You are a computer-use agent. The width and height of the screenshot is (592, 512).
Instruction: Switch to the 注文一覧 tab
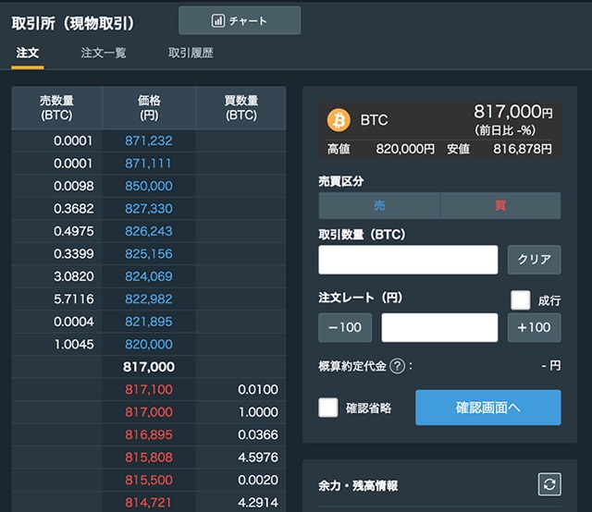tap(104, 54)
